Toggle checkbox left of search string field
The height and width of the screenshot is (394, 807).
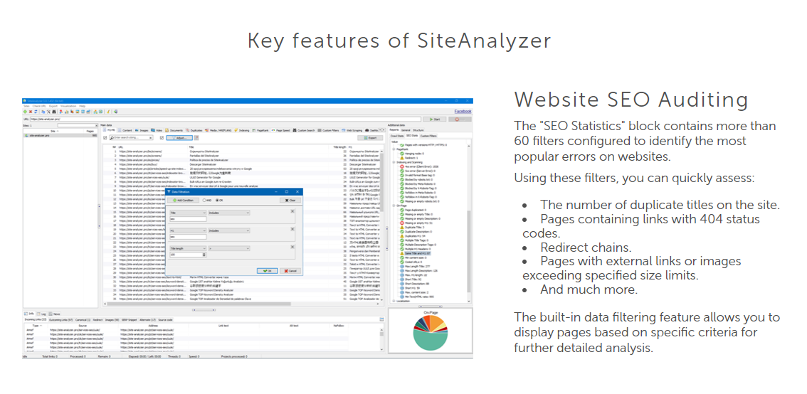(x=105, y=138)
